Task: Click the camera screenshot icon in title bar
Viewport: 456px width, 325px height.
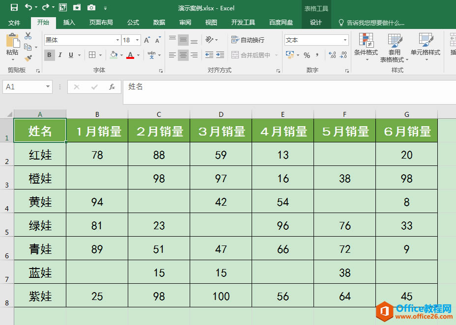Action: pos(91,7)
